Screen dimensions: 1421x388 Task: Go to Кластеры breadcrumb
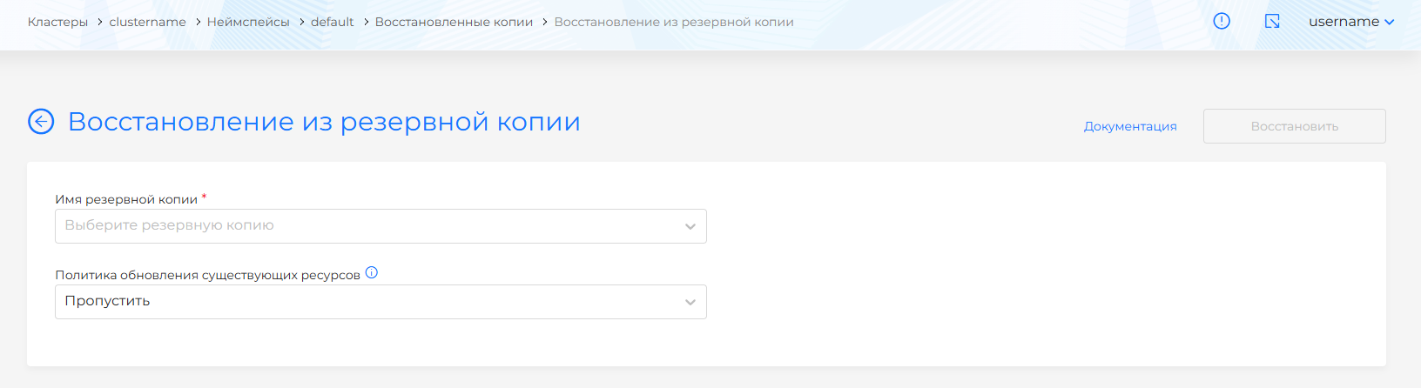pyautogui.click(x=57, y=22)
